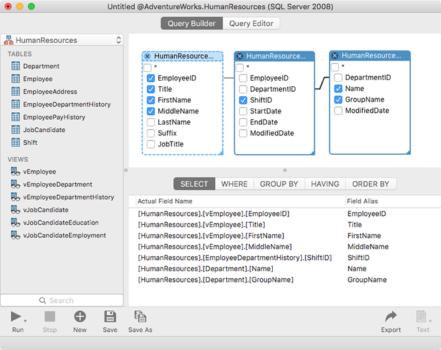Remove the first HumanResource table box
Image resolution: width=441 pixels, height=350 pixels.
coord(147,56)
